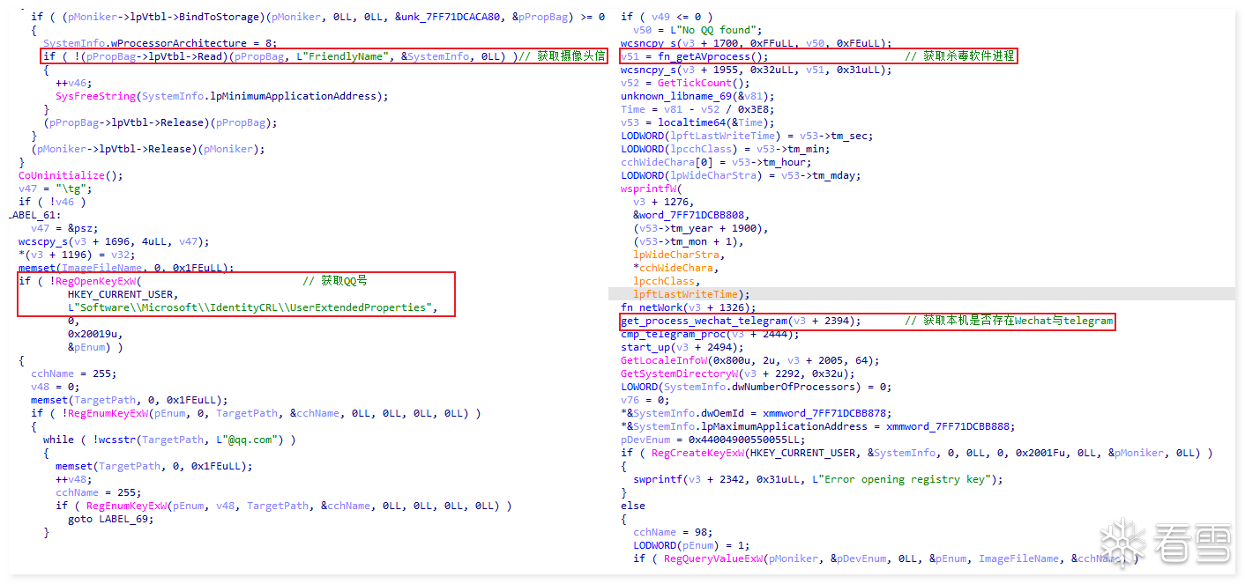Click the goto LABEL_69; statement

click(111, 519)
